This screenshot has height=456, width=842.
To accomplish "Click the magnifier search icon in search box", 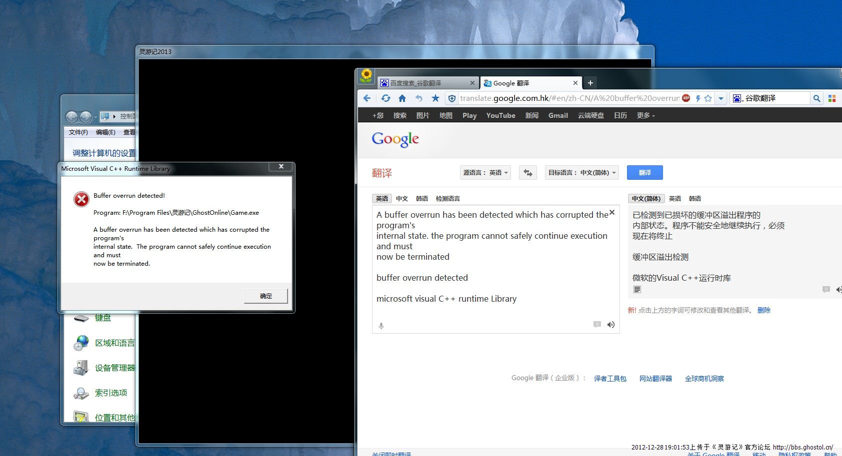I will [x=816, y=98].
